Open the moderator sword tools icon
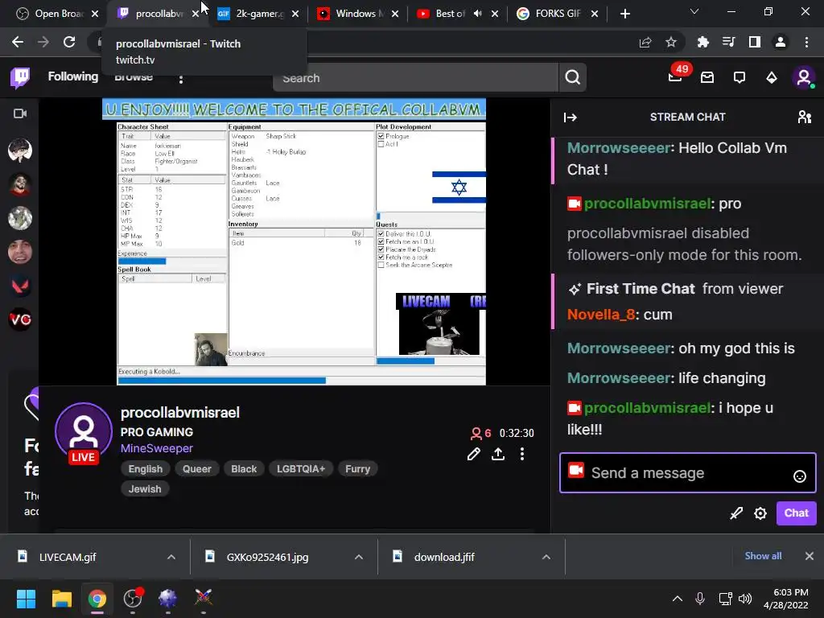Screen dimensions: 824x618 pyautogui.click(x=736, y=513)
